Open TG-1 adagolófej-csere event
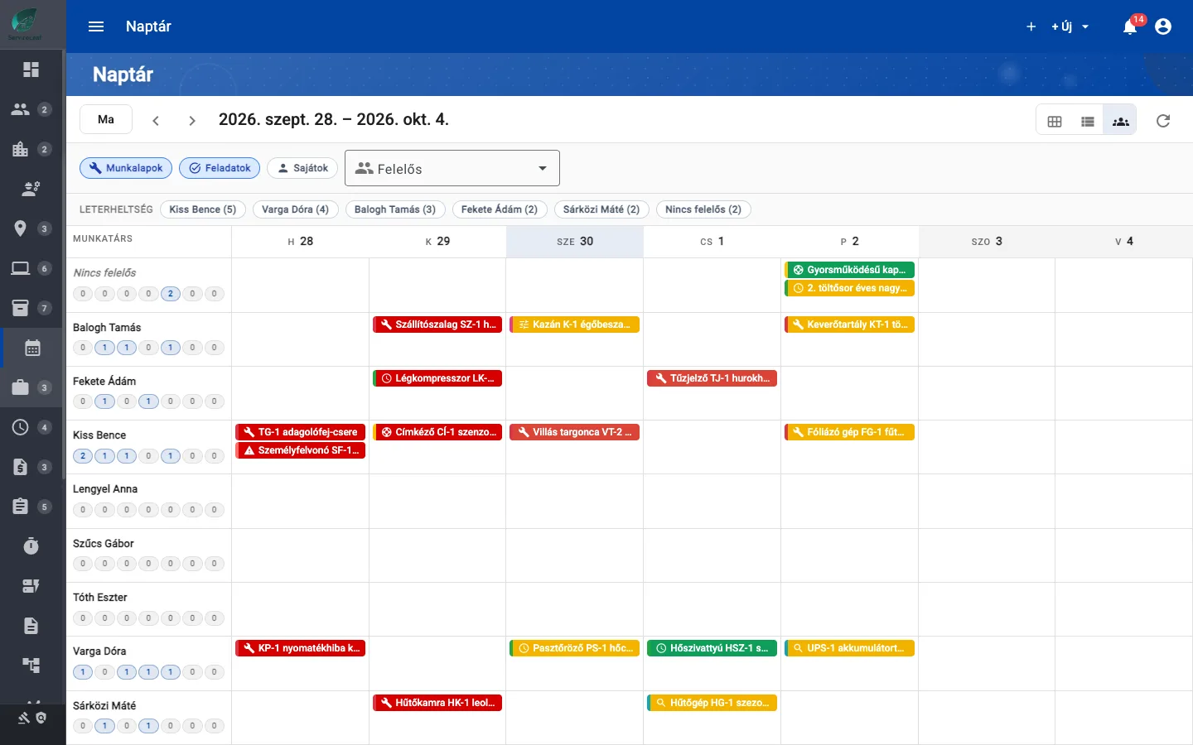1193x745 pixels. 301,432
